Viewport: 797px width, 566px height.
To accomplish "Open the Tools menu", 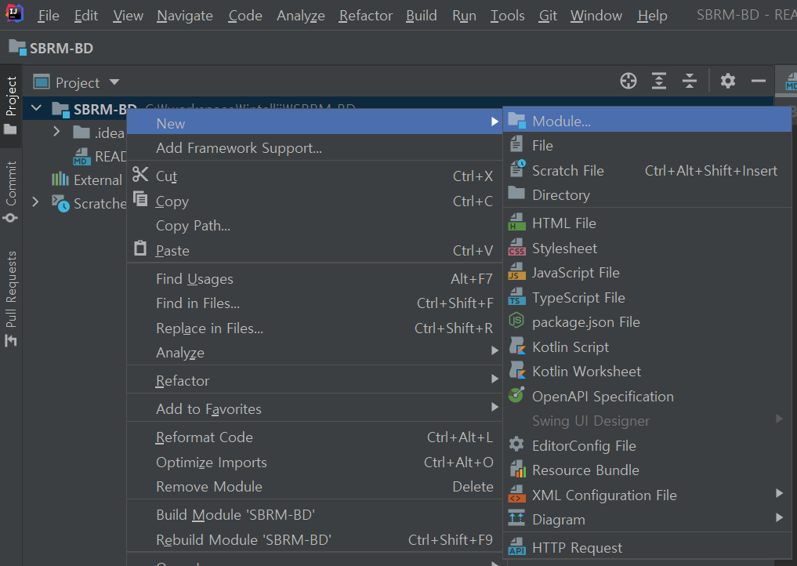I will 507,16.
